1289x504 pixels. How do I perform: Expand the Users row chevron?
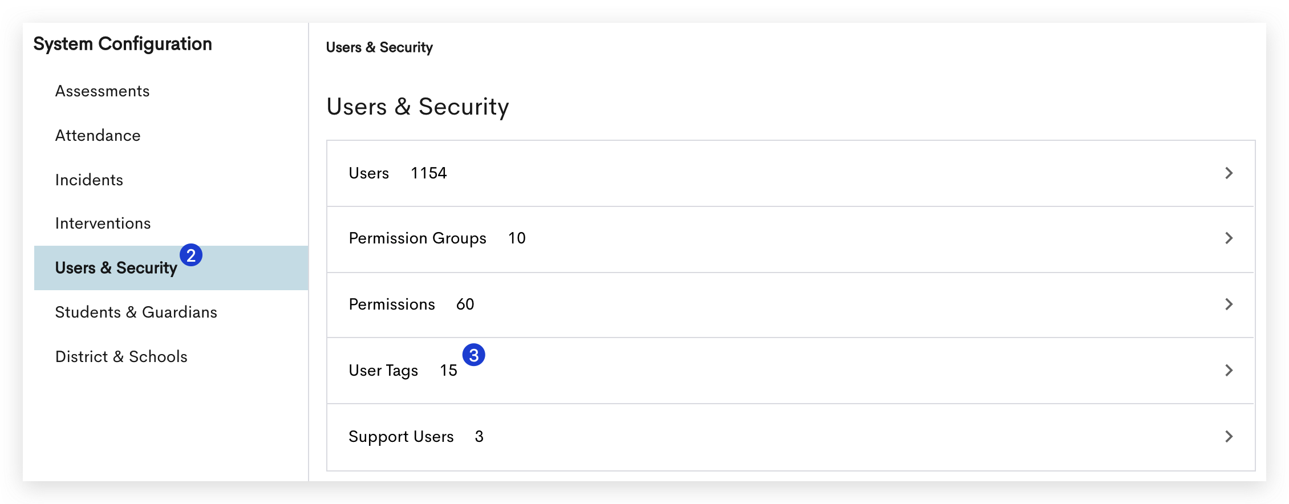coord(1229,173)
